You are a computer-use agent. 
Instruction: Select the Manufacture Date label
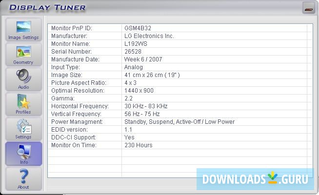(75, 59)
